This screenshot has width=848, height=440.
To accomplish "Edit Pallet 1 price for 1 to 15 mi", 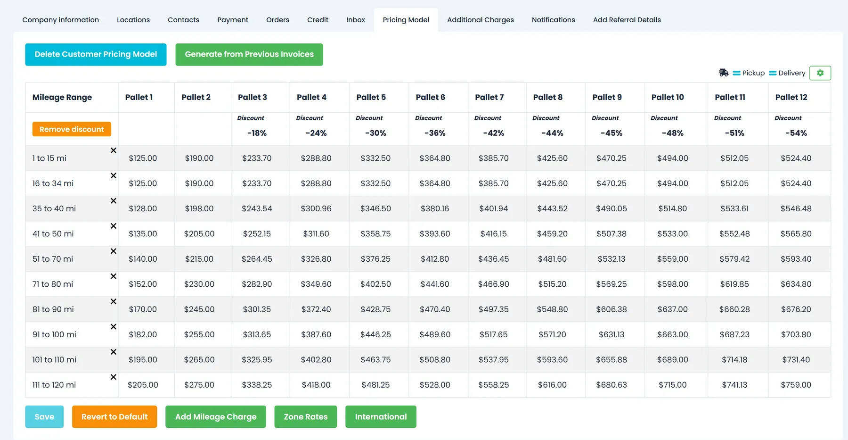I will click(143, 158).
